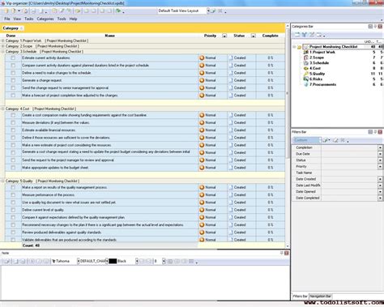The image size is (384, 307).
Task: Pin the Categories Bar panel
Action: 375,27
